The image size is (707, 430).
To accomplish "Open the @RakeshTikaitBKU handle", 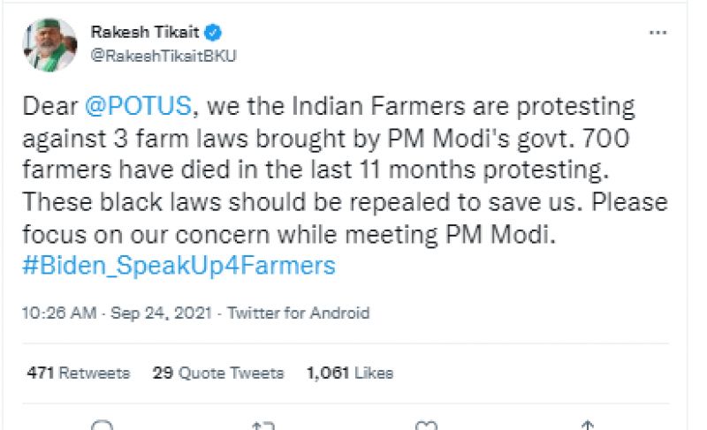I will pyautogui.click(x=163, y=55).
